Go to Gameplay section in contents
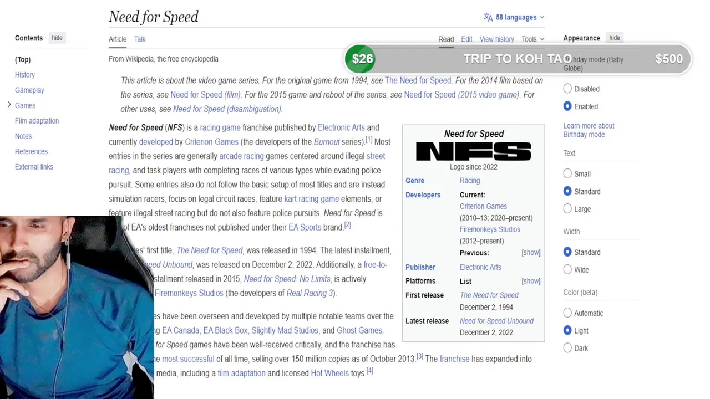 29,90
